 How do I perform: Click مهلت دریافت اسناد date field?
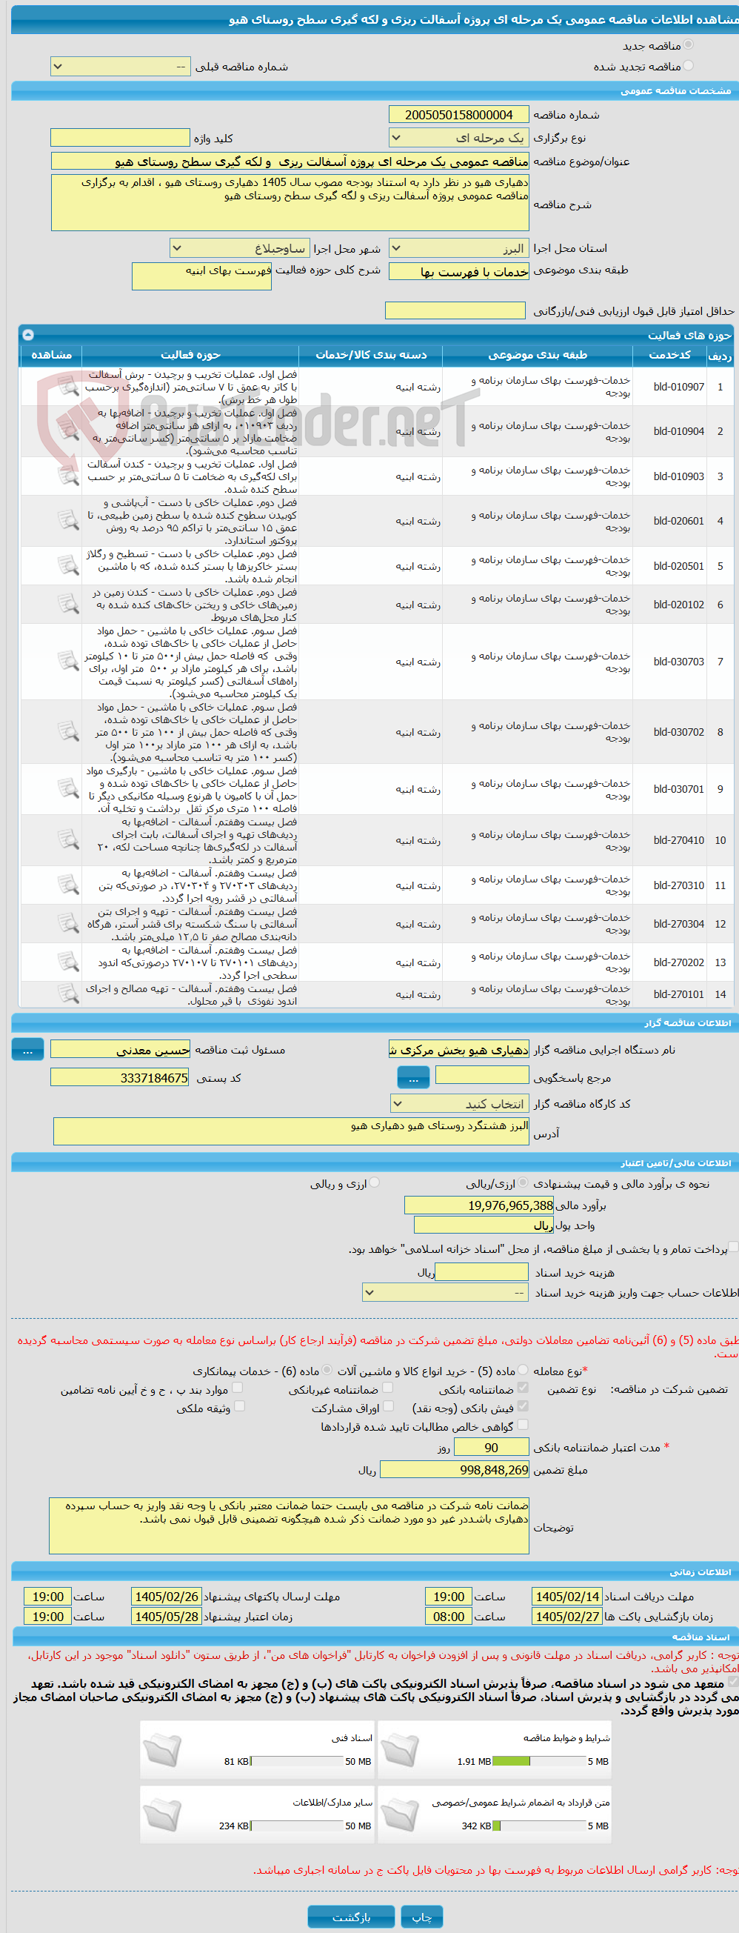click(567, 1596)
